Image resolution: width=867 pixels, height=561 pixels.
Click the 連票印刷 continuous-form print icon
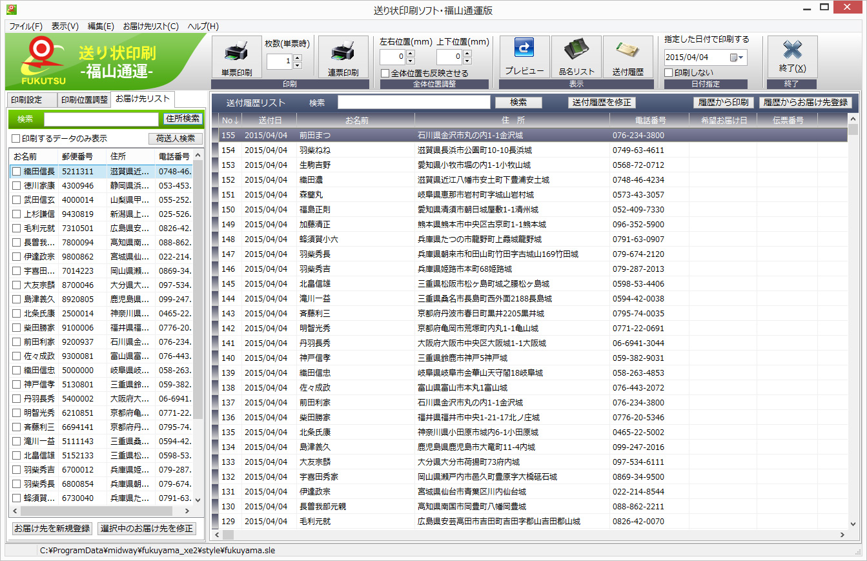tap(343, 57)
